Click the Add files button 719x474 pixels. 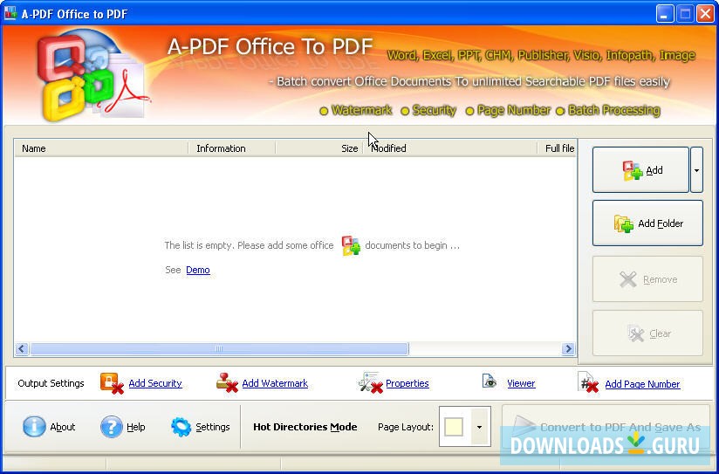(x=640, y=169)
